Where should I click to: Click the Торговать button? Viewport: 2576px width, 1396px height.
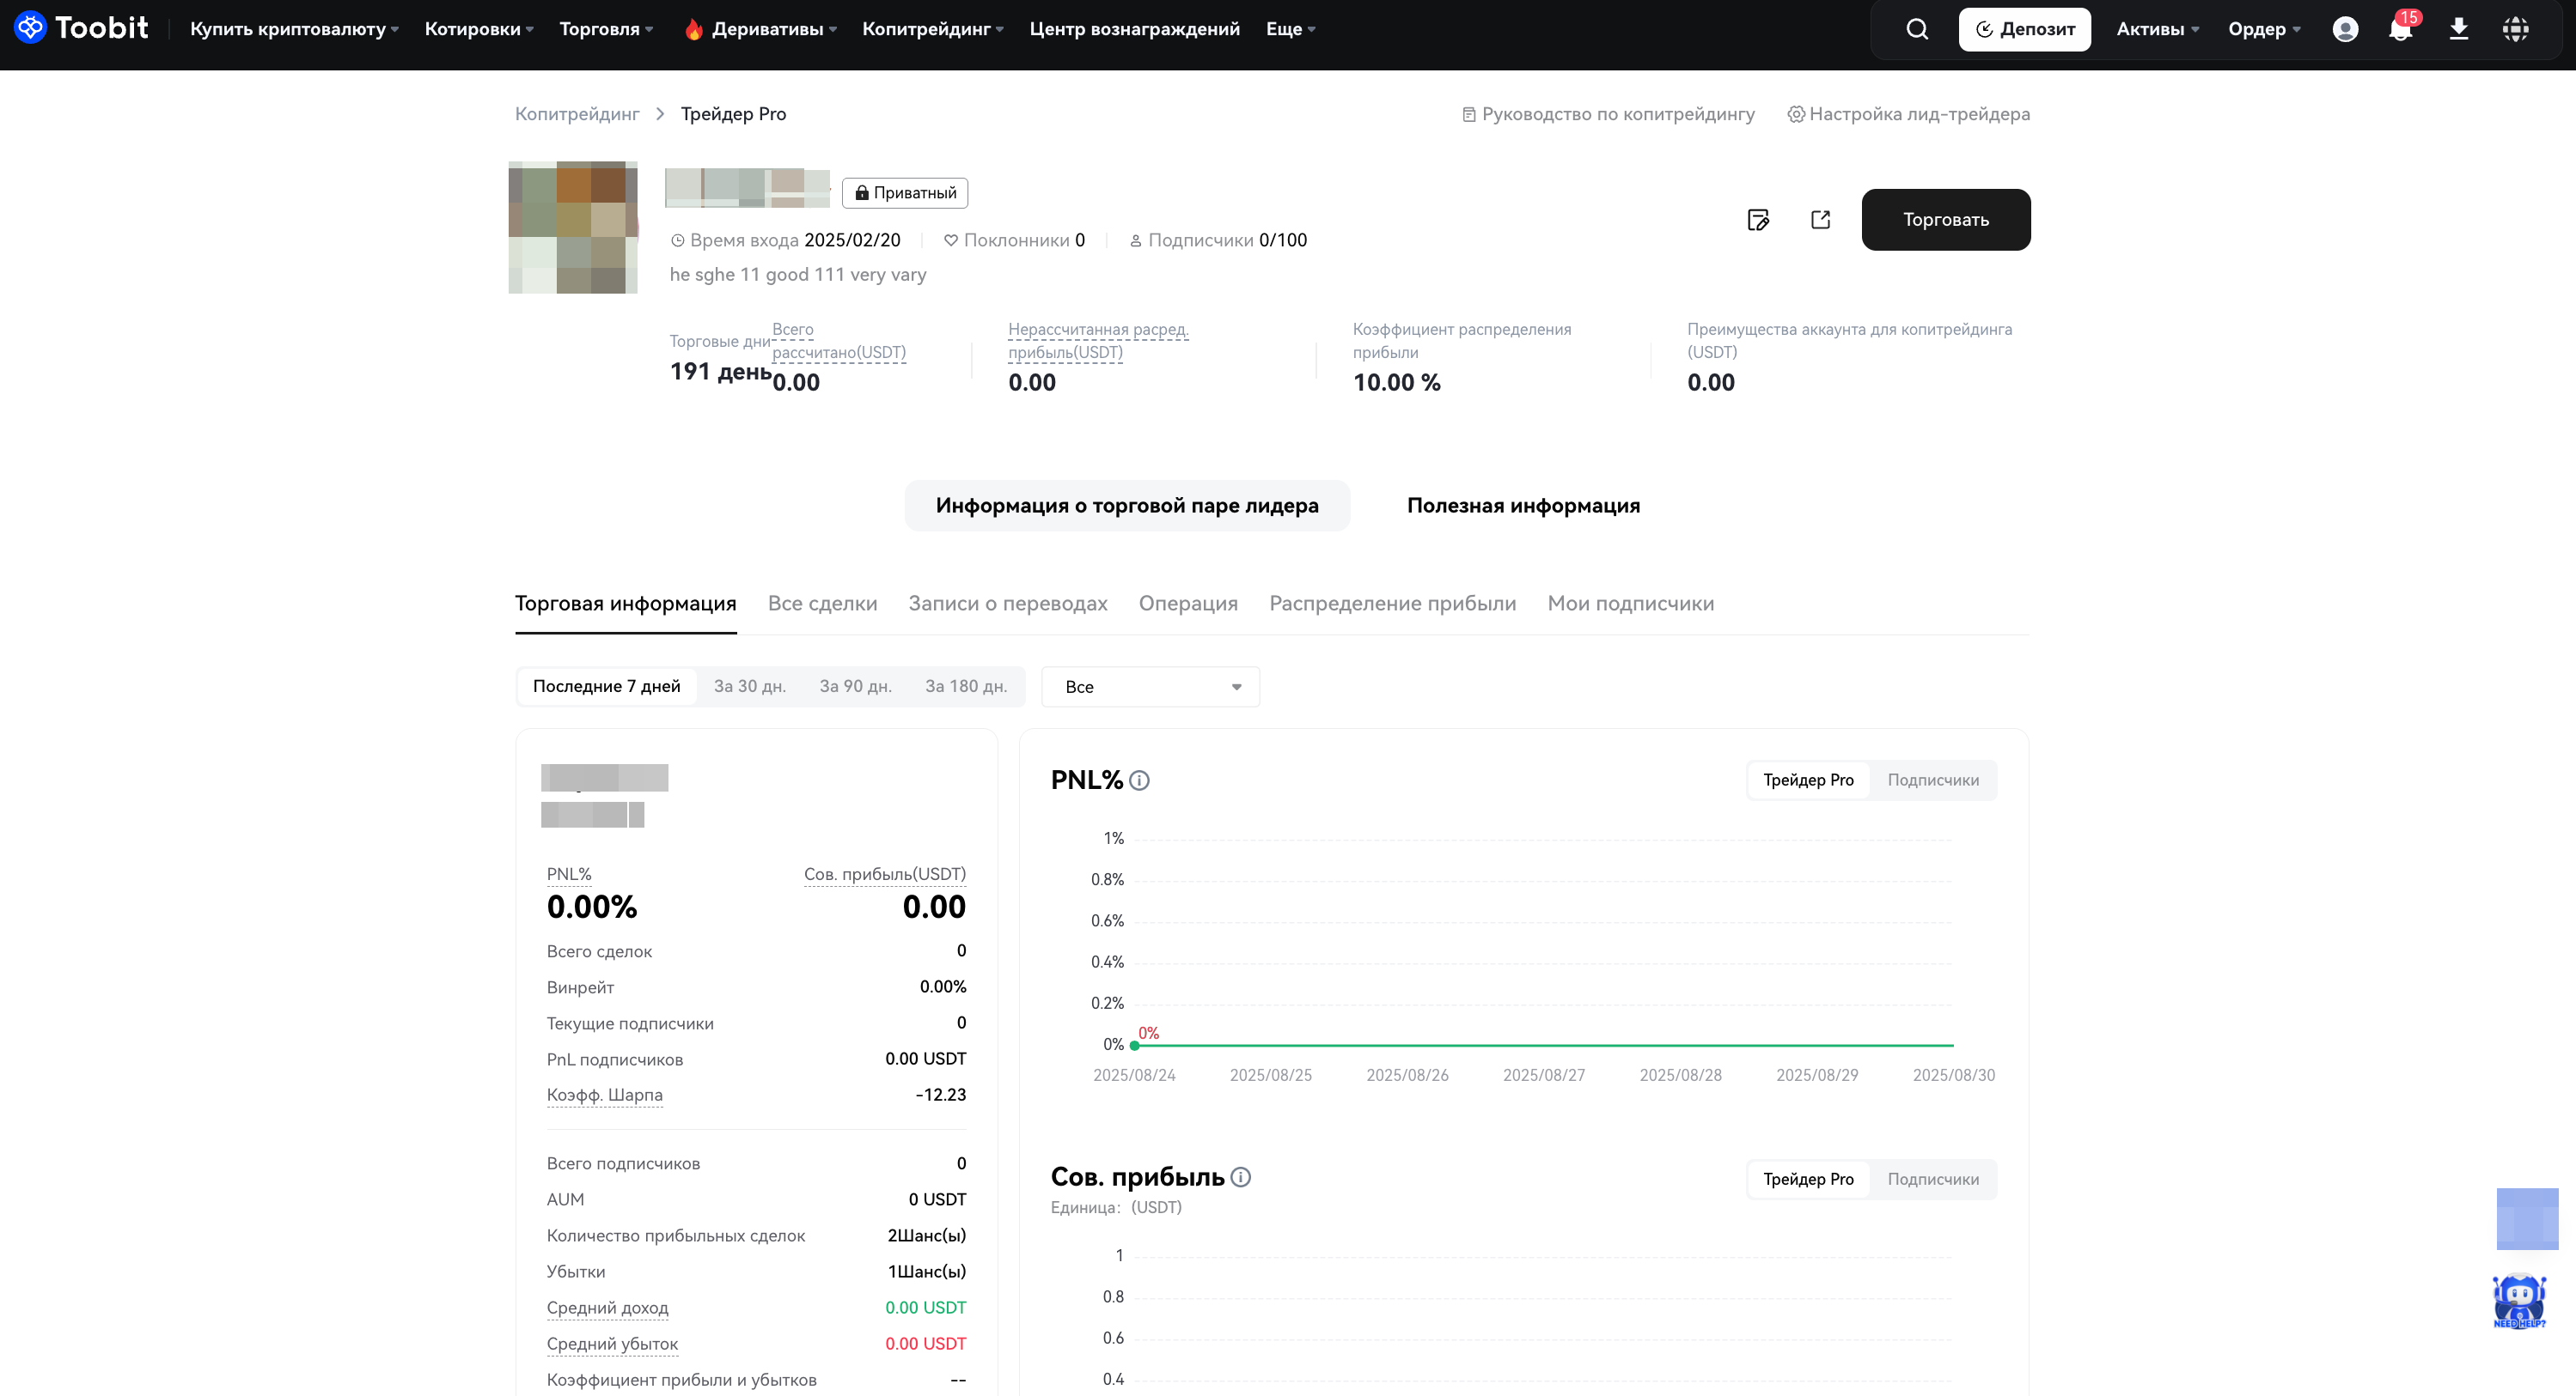tap(1945, 220)
